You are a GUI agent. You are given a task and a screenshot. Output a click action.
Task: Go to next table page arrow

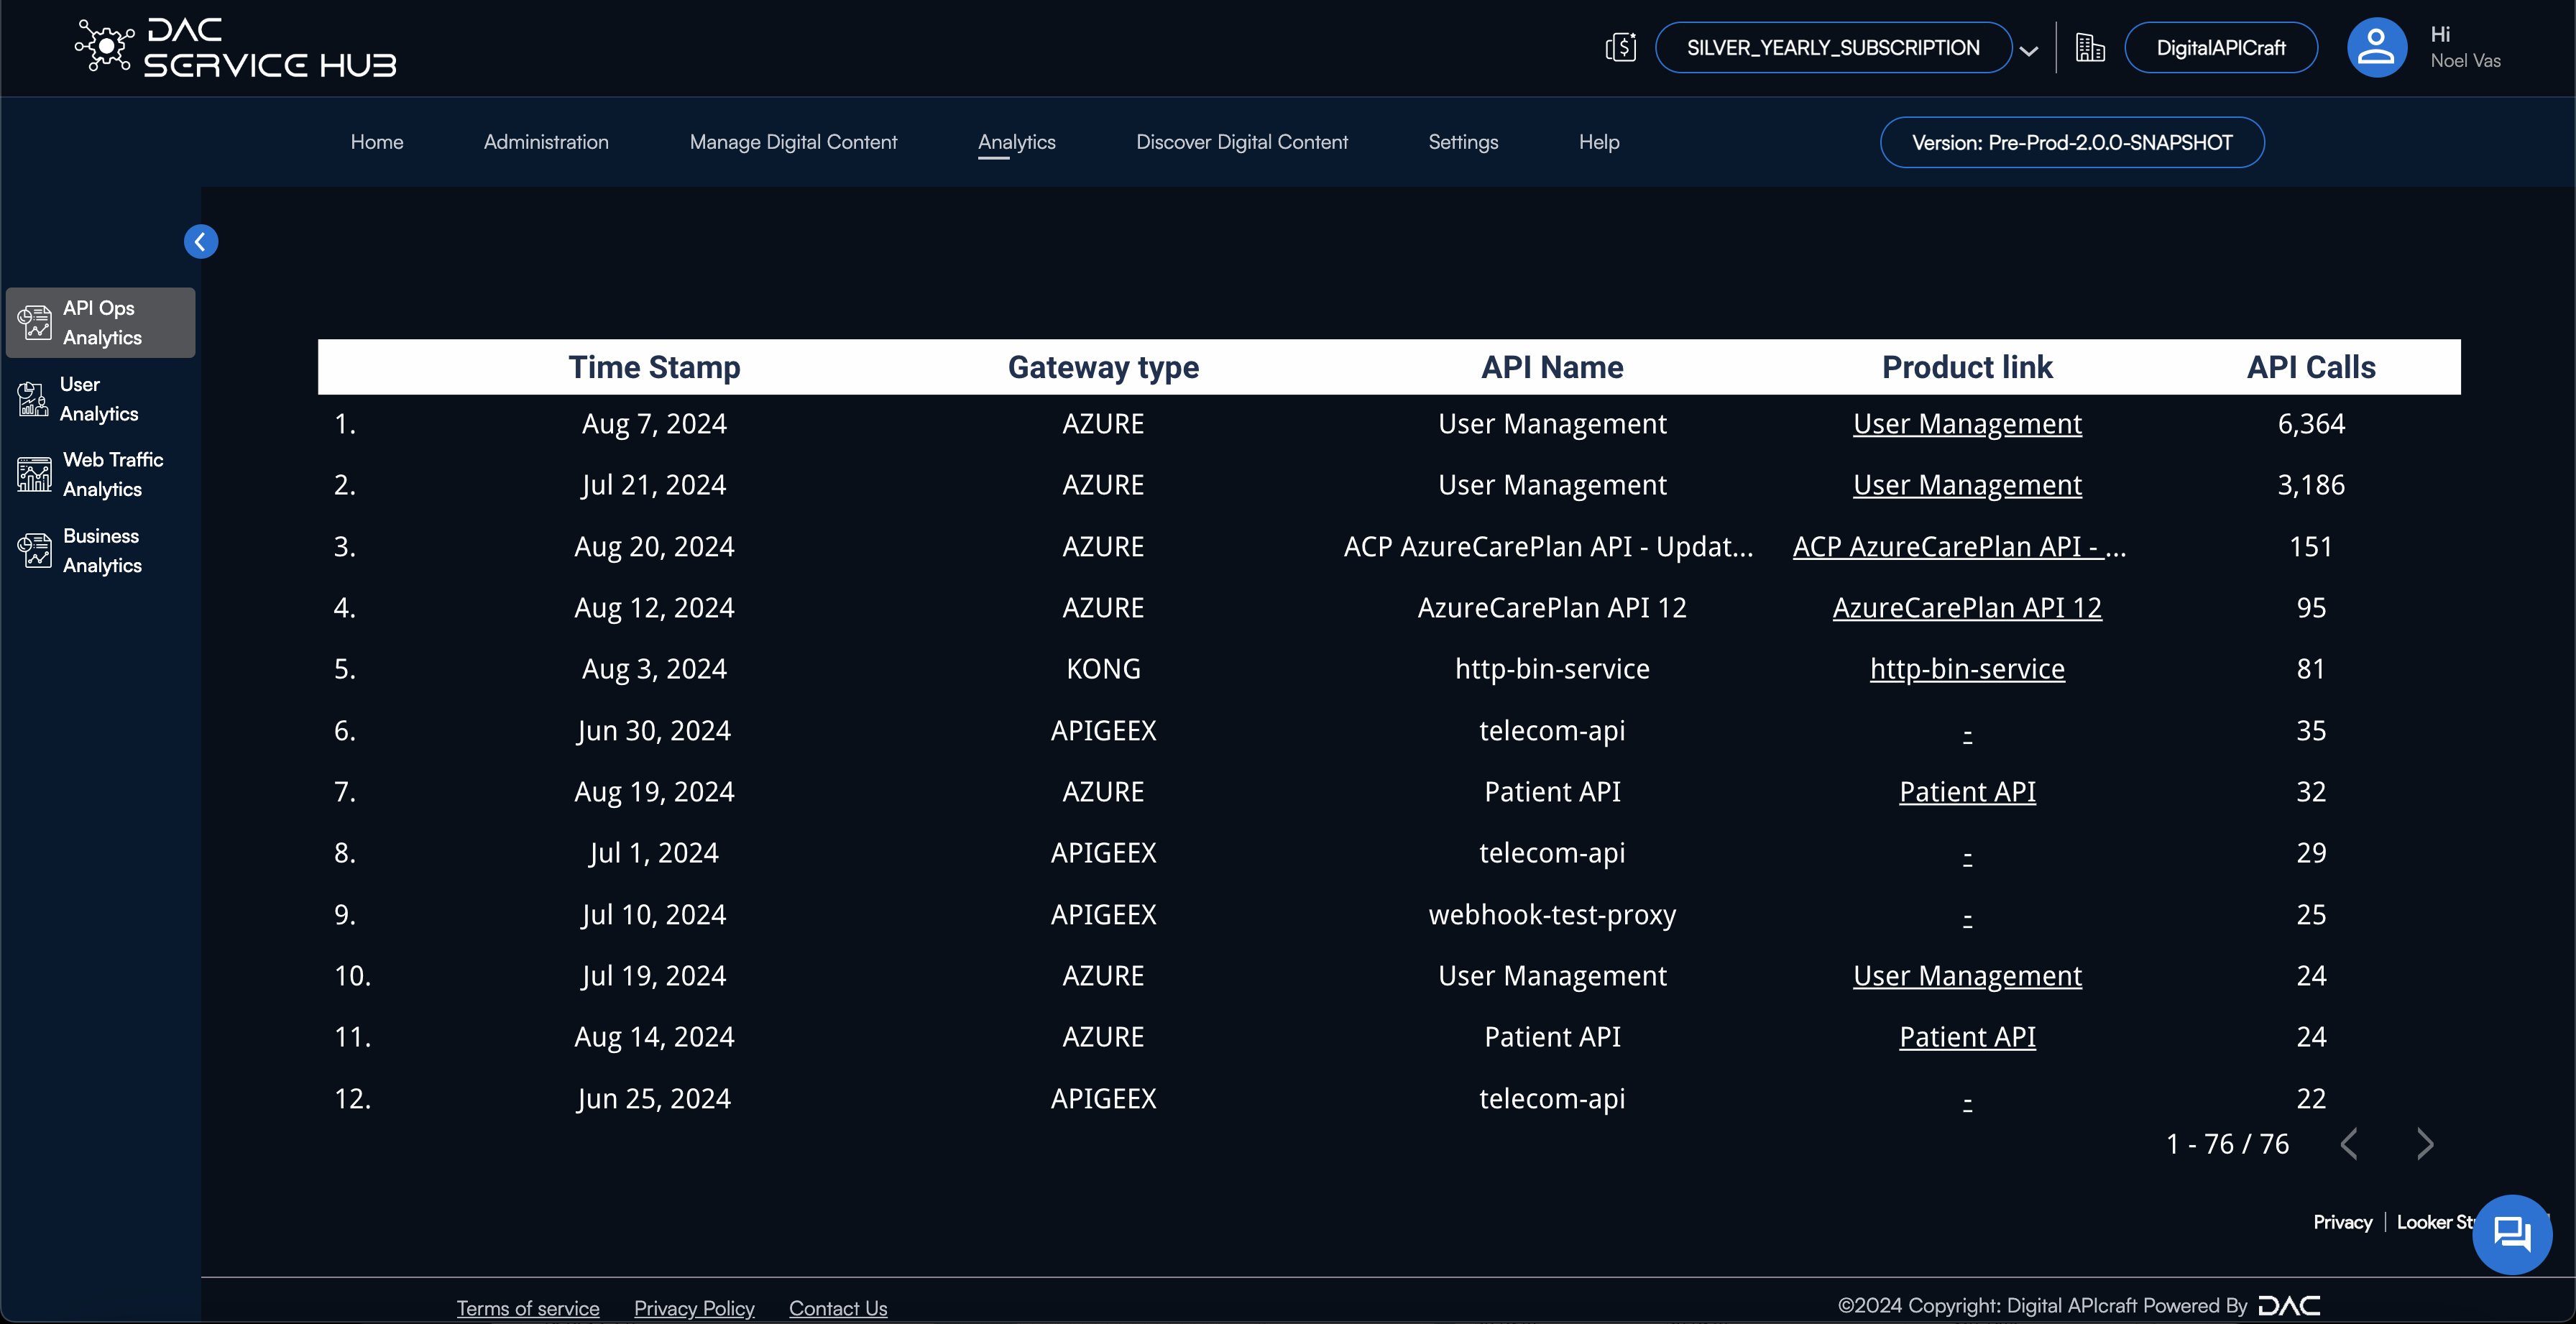[2425, 1143]
